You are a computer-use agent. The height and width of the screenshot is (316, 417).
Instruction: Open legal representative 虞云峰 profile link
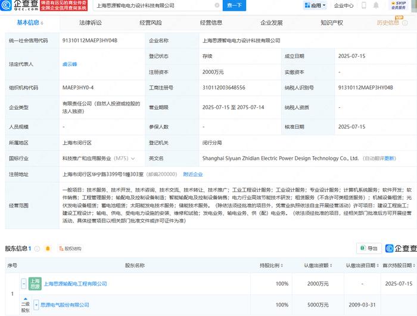pos(70,64)
